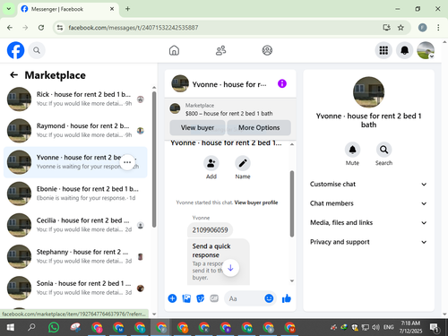Open Windows taskbar search
This screenshot has height=336, width=448.
pyautogui.click(x=31, y=328)
